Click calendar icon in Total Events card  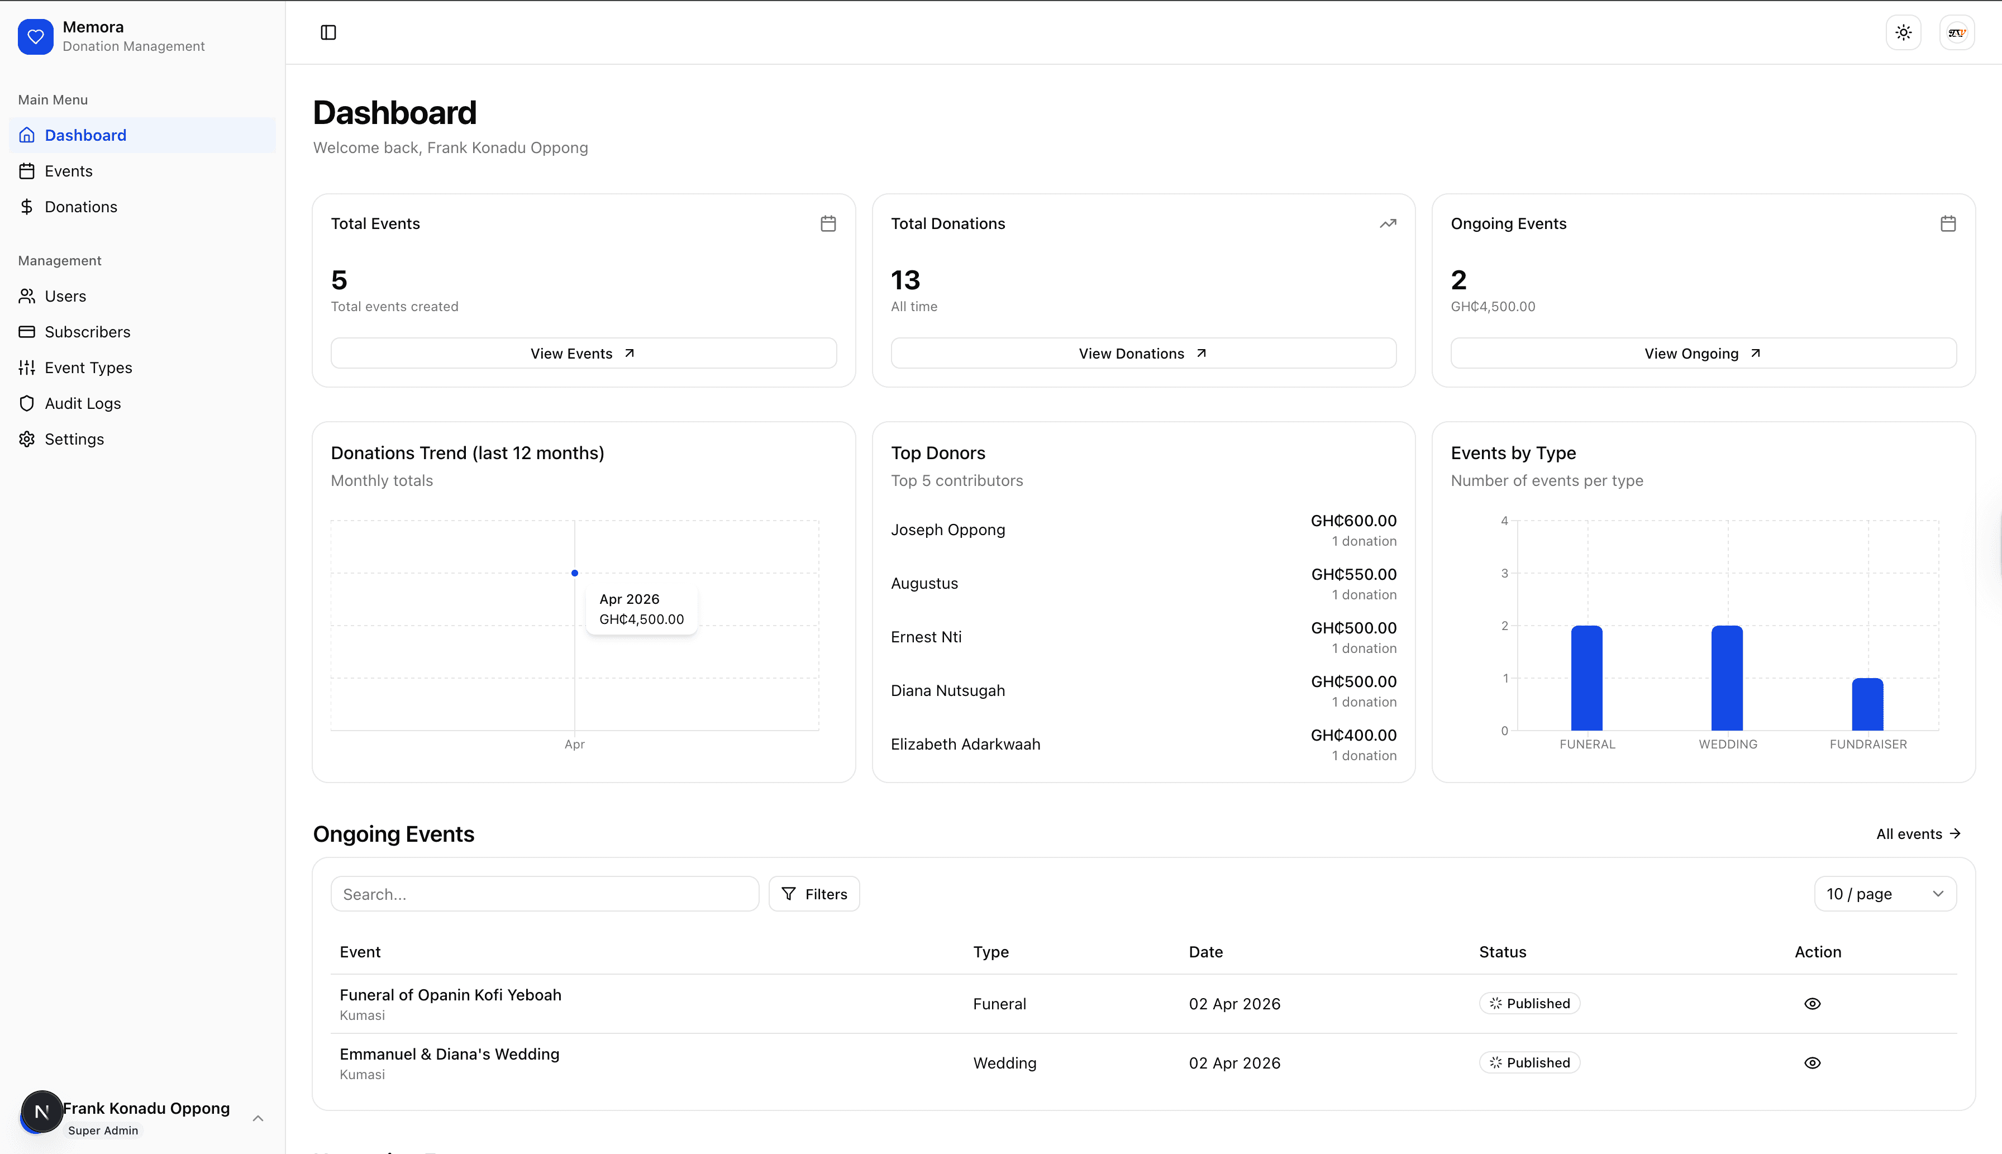(x=827, y=223)
